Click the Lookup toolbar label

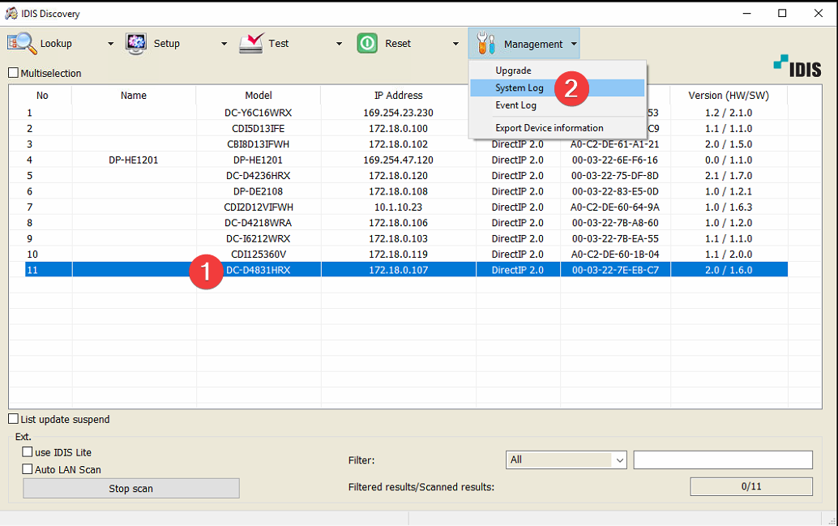click(56, 44)
